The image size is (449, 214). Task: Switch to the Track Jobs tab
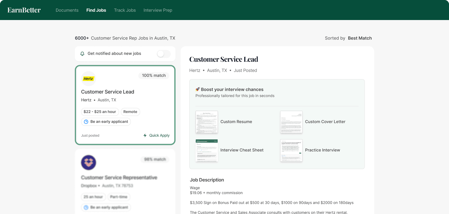[x=125, y=10]
